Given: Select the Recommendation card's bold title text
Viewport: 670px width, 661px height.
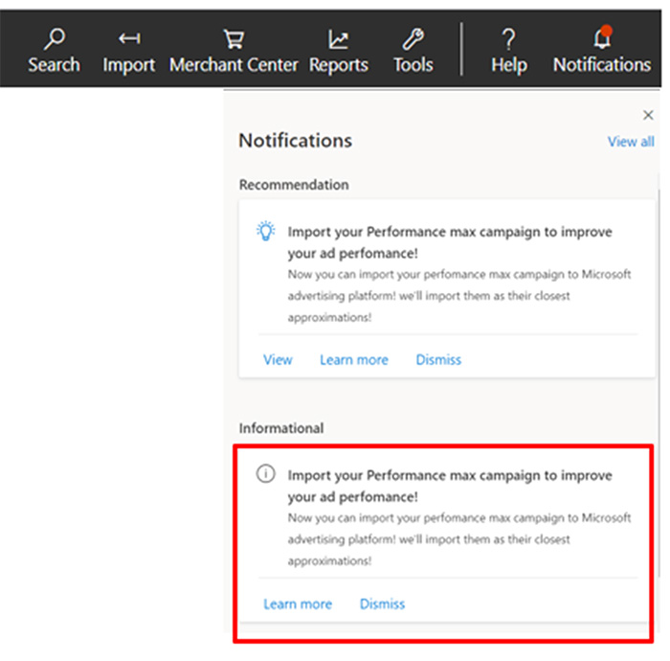Looking at the screenshot, I should tap(450, 242).
